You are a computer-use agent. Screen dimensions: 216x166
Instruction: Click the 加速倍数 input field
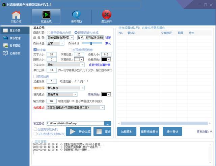52,81
